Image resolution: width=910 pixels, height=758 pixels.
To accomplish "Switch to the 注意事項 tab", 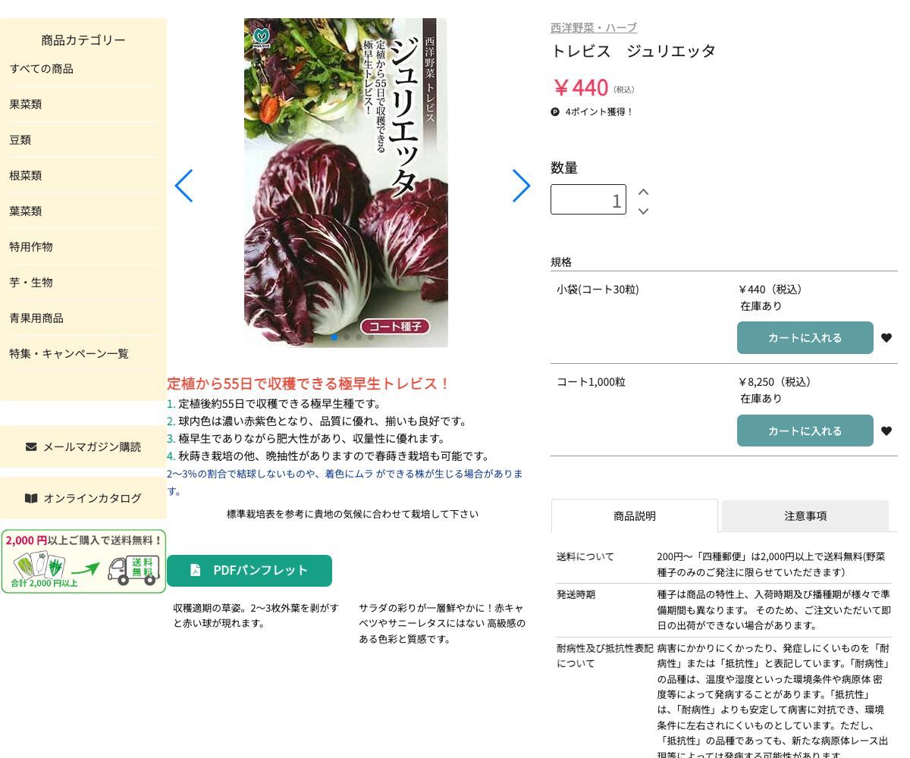I will (805, 516).
